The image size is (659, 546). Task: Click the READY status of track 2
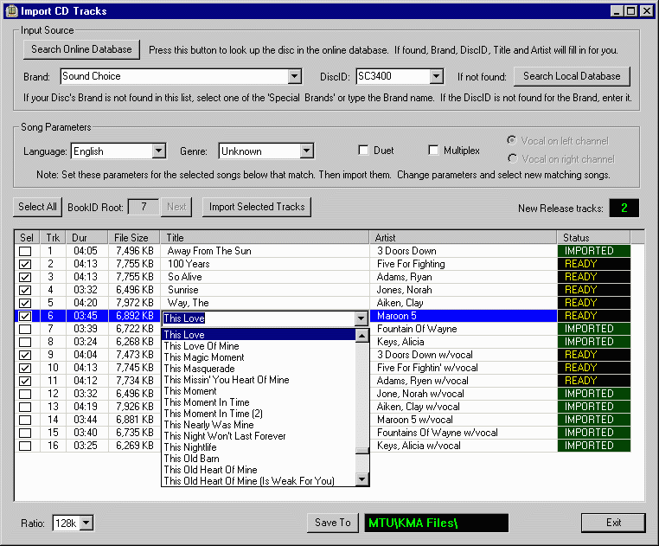(x=594, y=264)
